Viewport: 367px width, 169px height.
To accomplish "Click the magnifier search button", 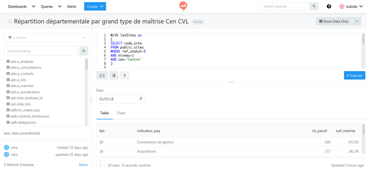I will pos(314,6).
